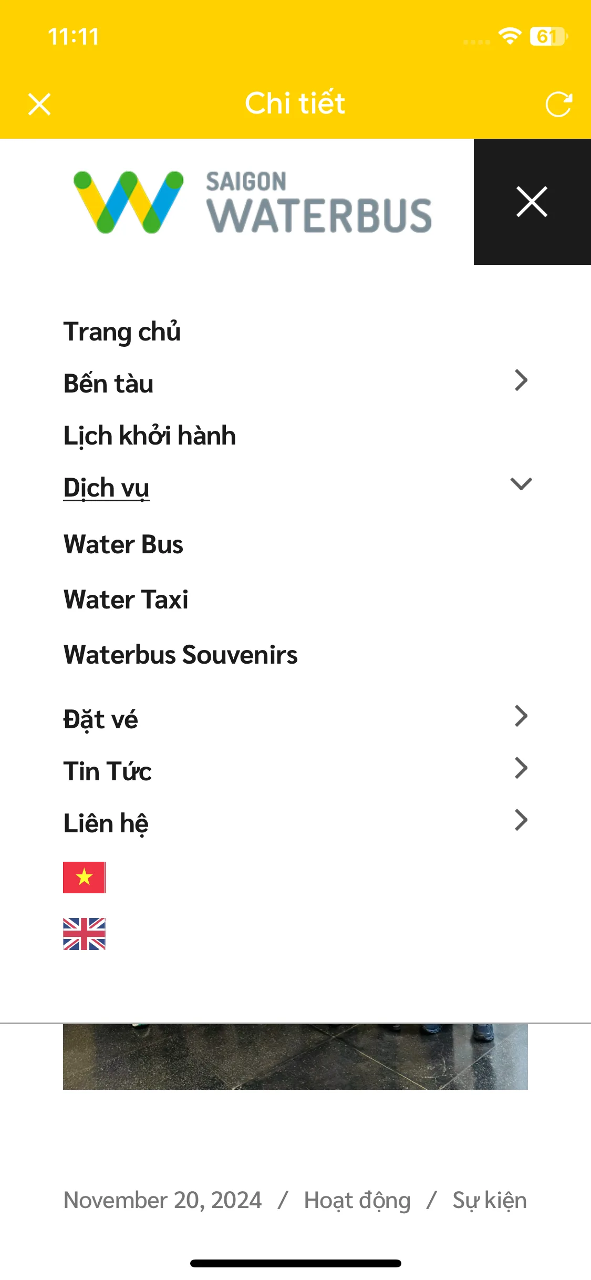
Task: Expand the Bến tàu submenu arrow
Action: coord(521,380)
